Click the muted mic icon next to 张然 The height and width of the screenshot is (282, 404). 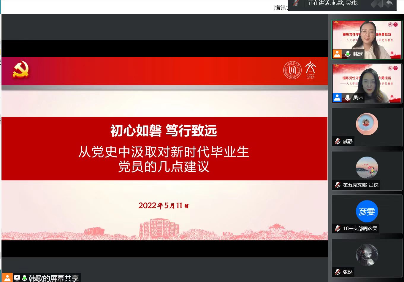point(338,272)
